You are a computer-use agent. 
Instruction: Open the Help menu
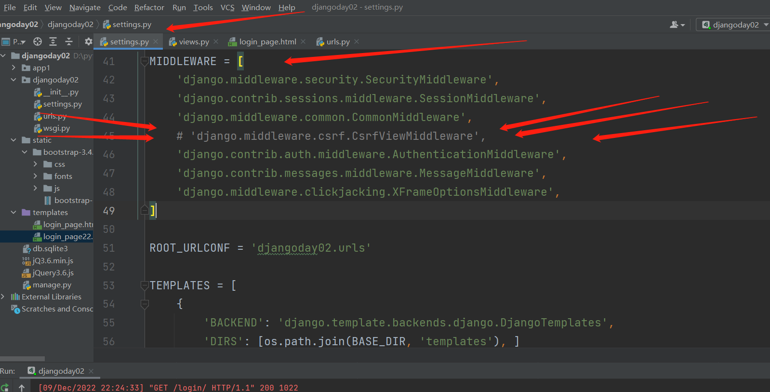pos(287,7)
